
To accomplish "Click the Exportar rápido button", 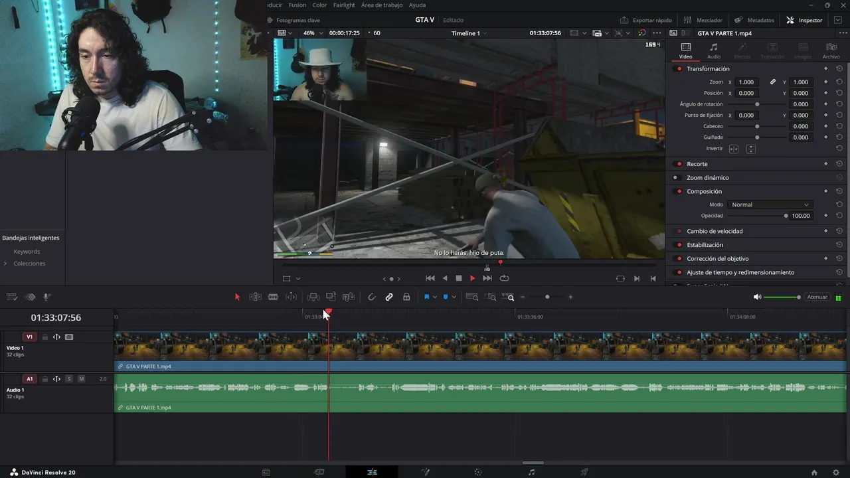I will [646, 20].
